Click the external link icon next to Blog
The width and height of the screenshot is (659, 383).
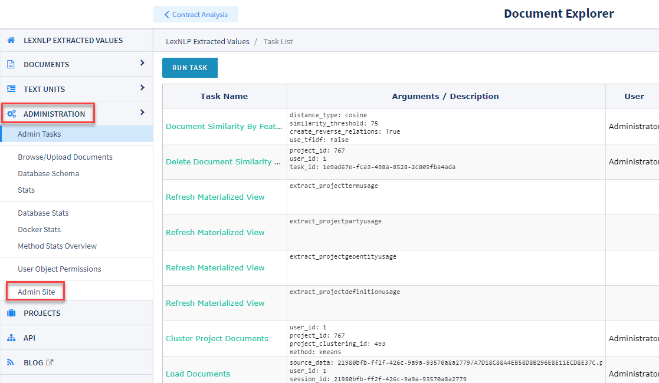50,362
